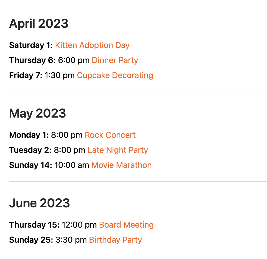Screen dimensions: 267x259
Task: Click the Monday 1 date label
Action: 29,135
